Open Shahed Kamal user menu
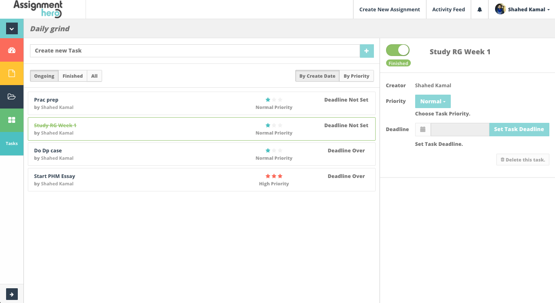555x303 pixels. pos(522,10)
